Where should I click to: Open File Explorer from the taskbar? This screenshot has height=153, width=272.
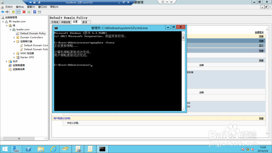(x=41, y=149)
